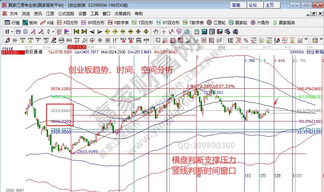Expand the 日 period dropdown arrow
The height and width of the screenshot is (192, 324).
coord(12,32)
